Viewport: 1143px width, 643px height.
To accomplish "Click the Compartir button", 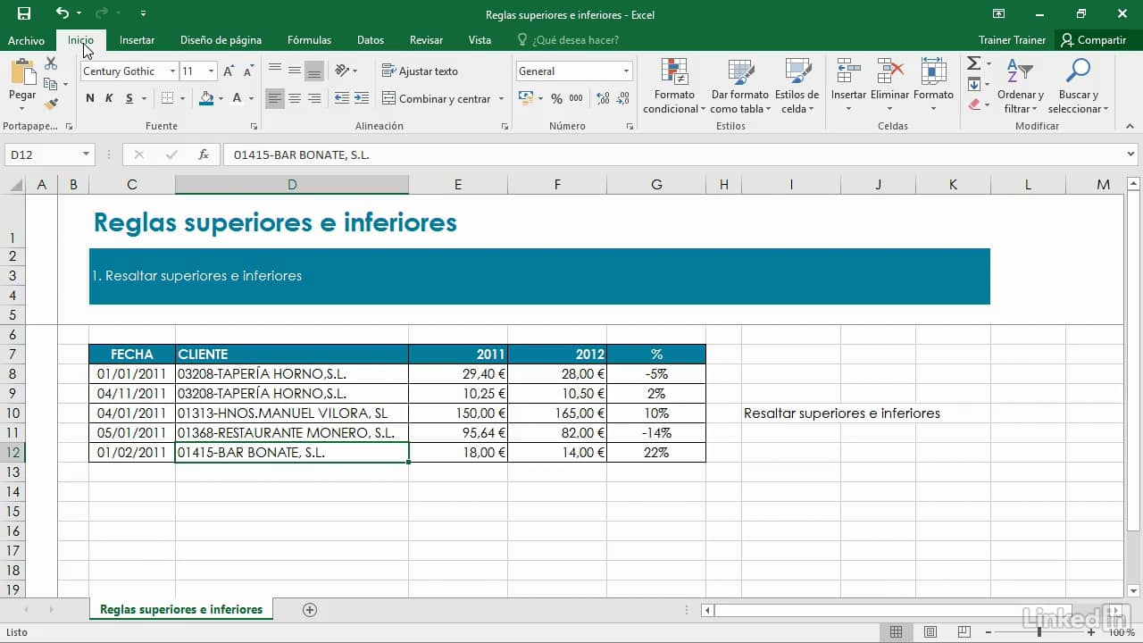I will pos(1094,40).
